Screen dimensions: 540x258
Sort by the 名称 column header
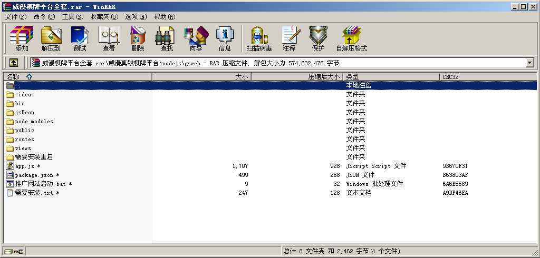coord(78,77)
